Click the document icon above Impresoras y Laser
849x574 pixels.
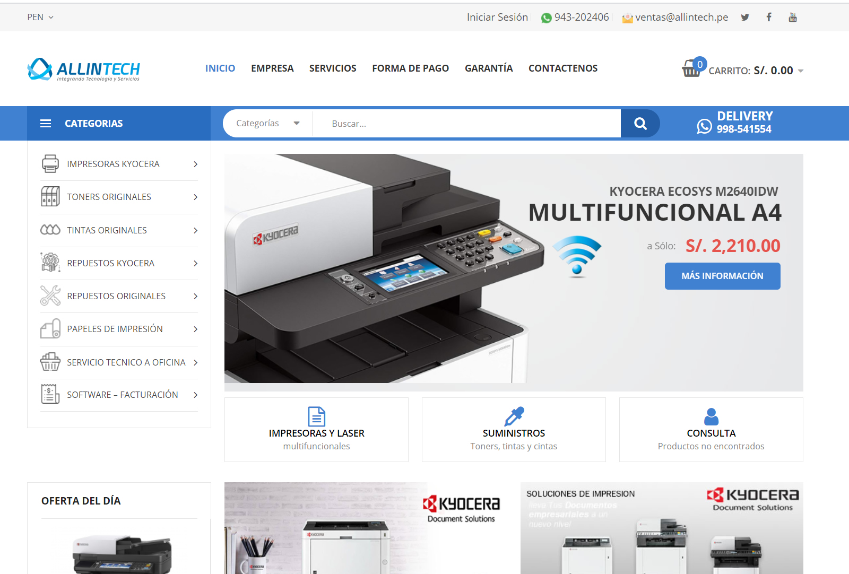point(317,416)
